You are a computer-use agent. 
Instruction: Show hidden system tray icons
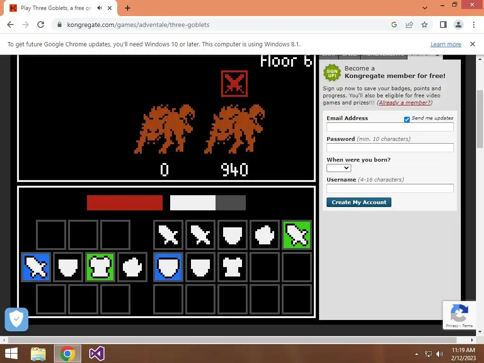pyautogui.click(x=417, y=354)
